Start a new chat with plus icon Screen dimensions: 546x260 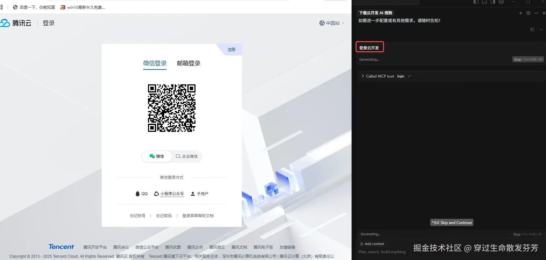tap(521, 13)
